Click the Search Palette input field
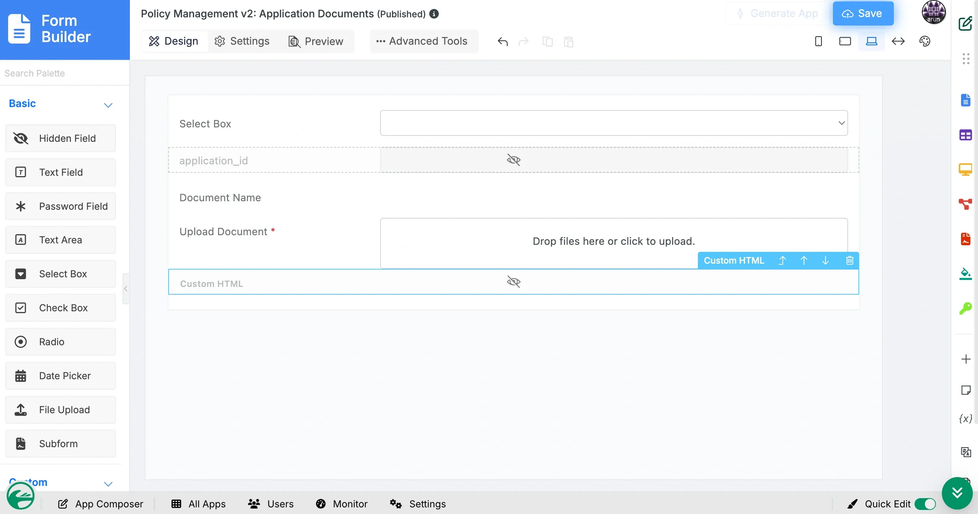 pos(61,73)
